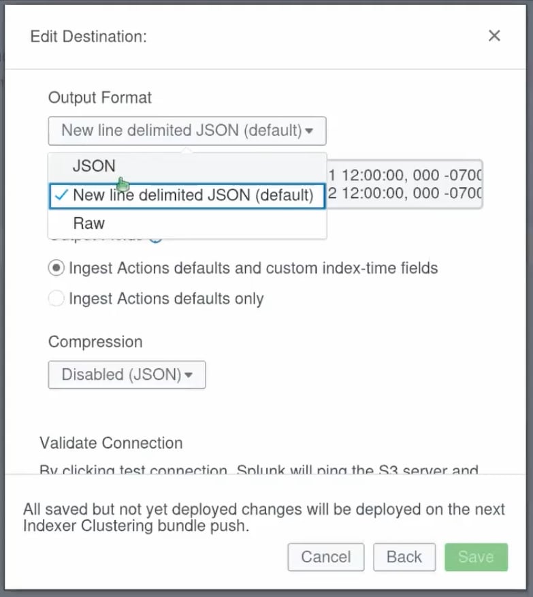Close the Edit Destination dialog
This screenshot has height=597, width=533.
[494, 36]
